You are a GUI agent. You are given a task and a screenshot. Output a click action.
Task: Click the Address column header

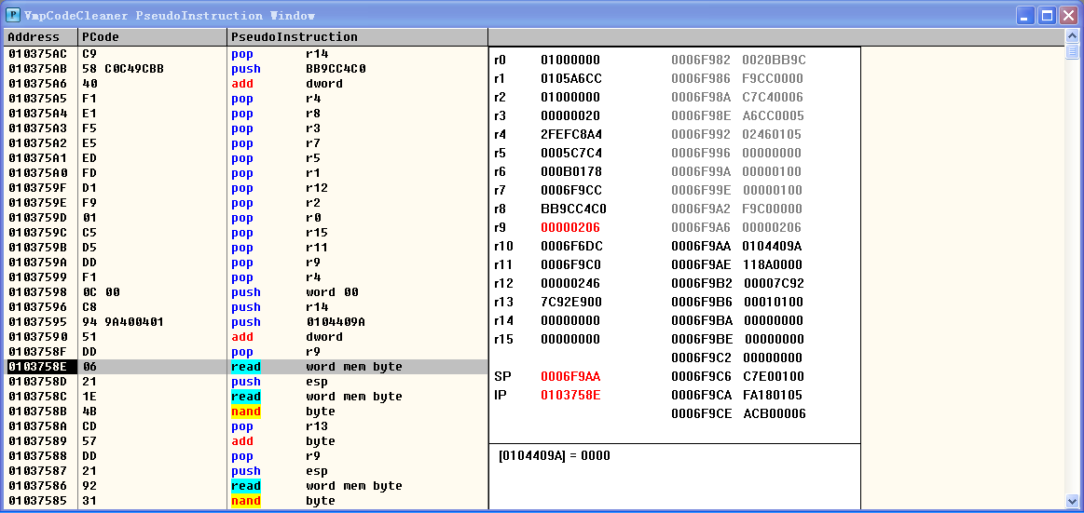[40, 36]
